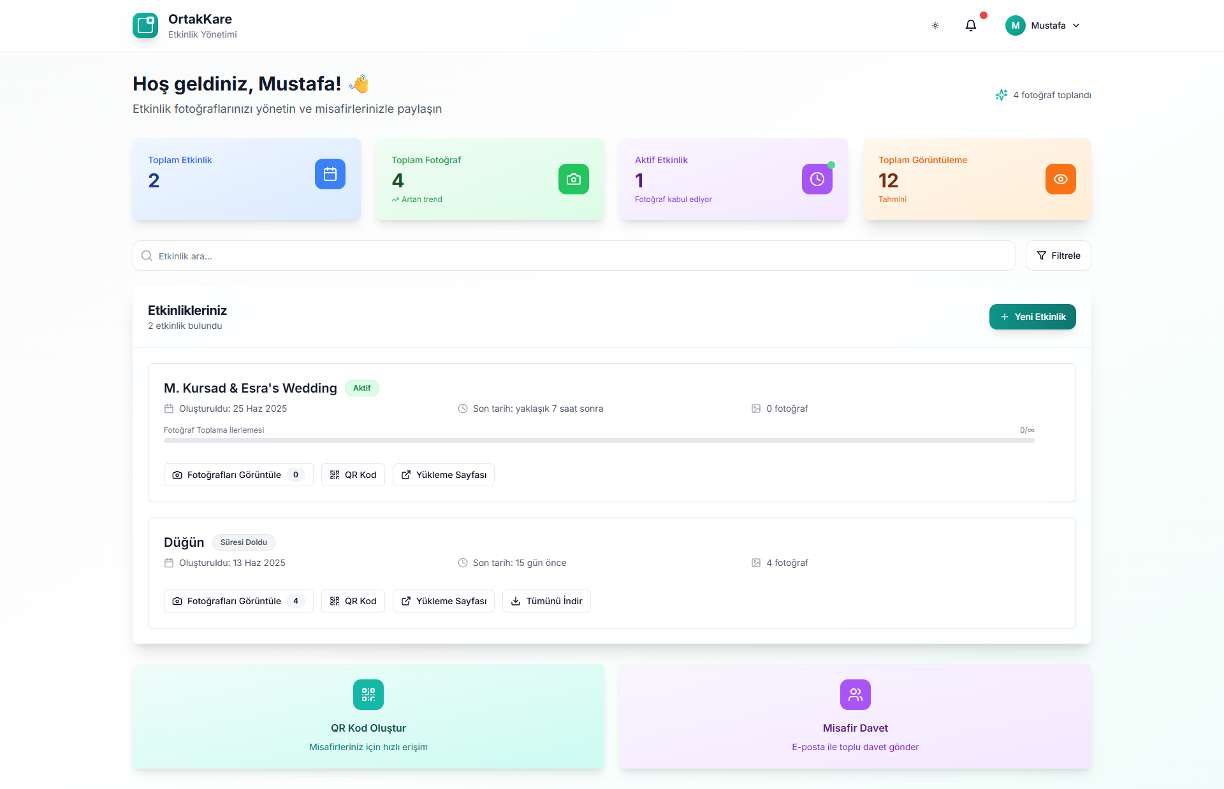Click the purple Misafir Davet people icon
The width and height of the screenshot is (1224, 789).
(x=855, y=695)
